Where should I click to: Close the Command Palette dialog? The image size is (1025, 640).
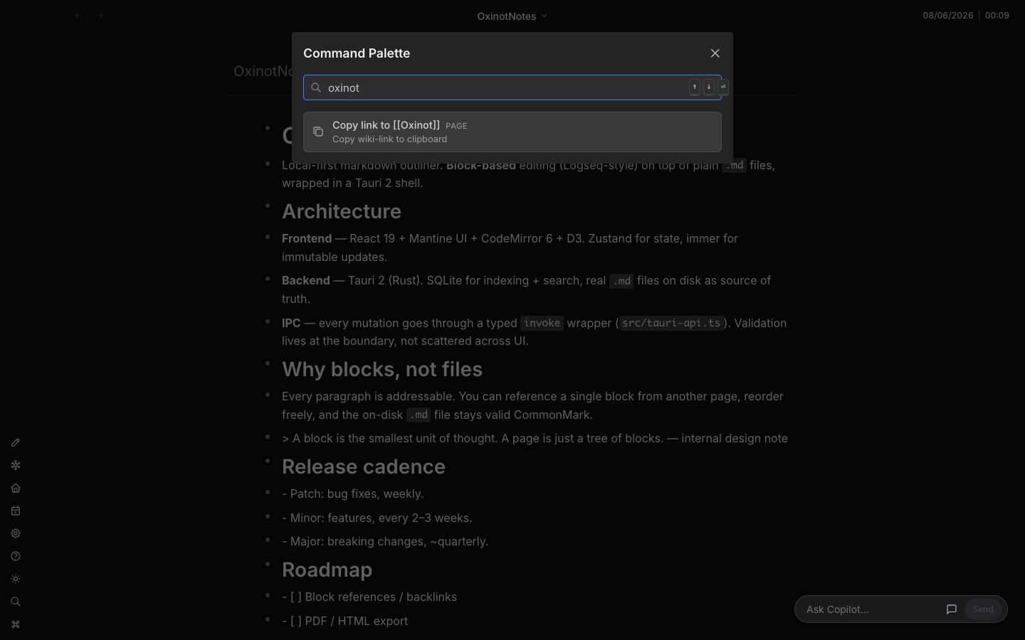tap(715, 53)
